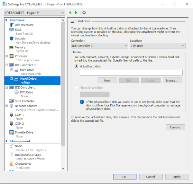Viewport: 193px width, 184px height.
Task: Select the Memory chip item
Action: (x=12, y=48)
